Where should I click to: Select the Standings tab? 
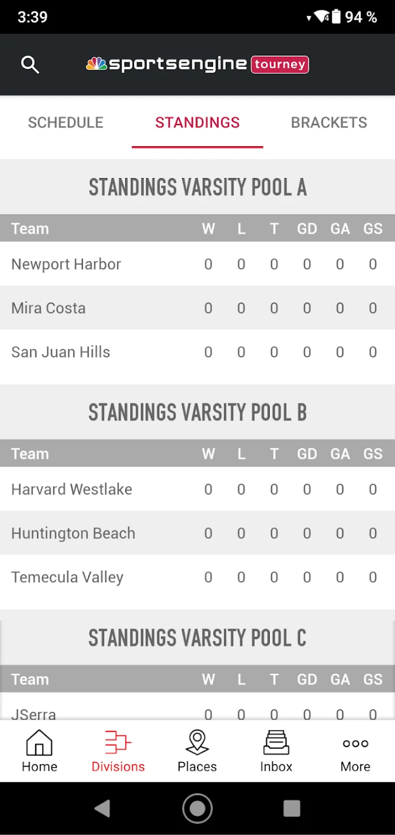197,122
